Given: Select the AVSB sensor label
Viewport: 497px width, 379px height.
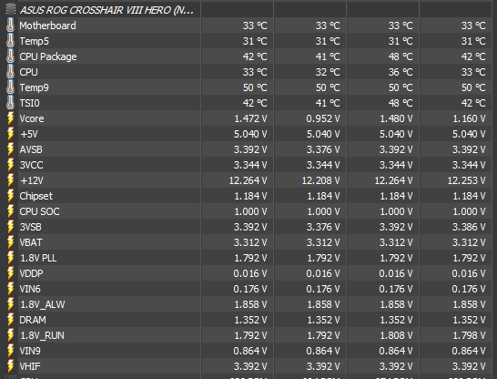Looking at the screenshot, I should point(31,149).
